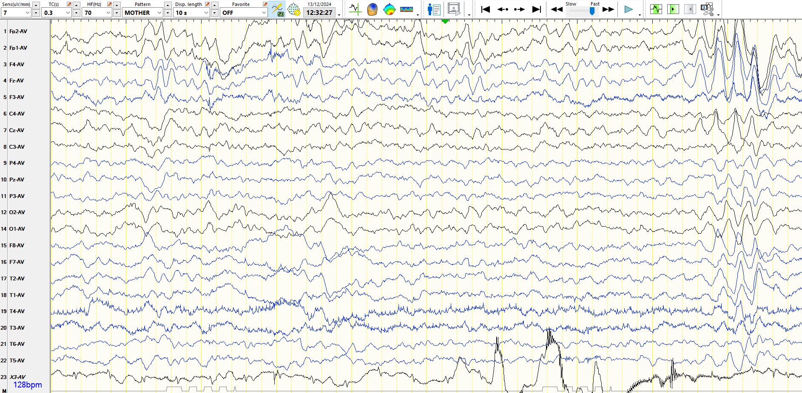Expand the arrow beside the configuration icon
Image resolution: width=802 pixels, height=393 pixels.
[x=718, y=15]
